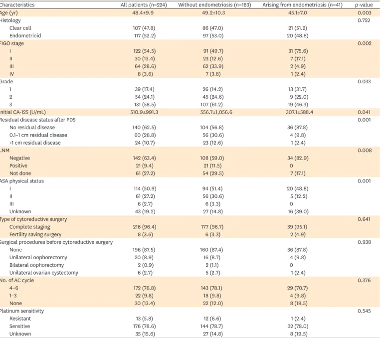The height and width of the screenshot is (338, 380).
Task: Select value '144 (78.7)' in Sensitive row
Action: pos(211,327)
